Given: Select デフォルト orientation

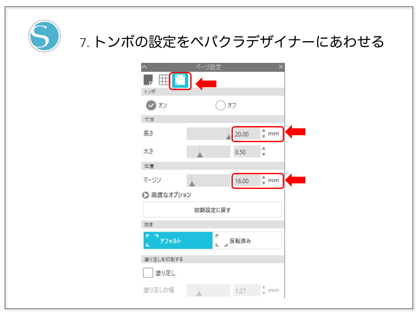Looking at the screenshot, I should (x=178, y=240).
